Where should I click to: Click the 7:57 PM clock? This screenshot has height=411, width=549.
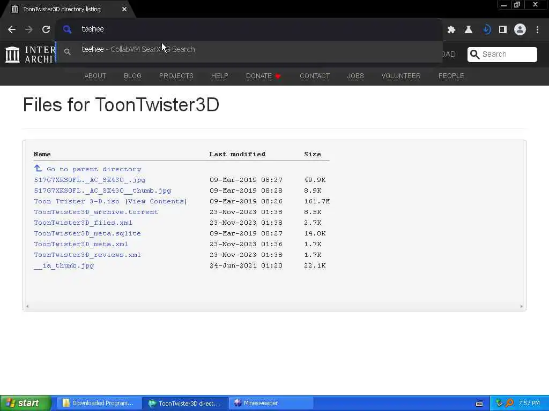529,404
